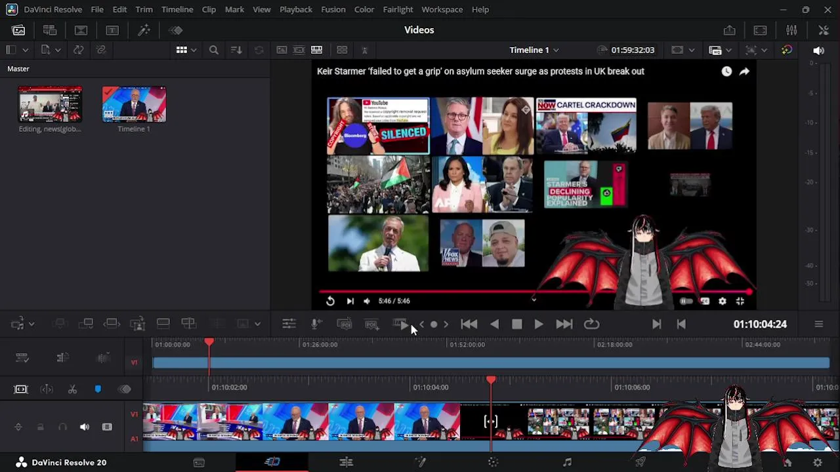Search clips in the media pool
The height and width of the screenshot is (472, 840).
coord(213,50)
